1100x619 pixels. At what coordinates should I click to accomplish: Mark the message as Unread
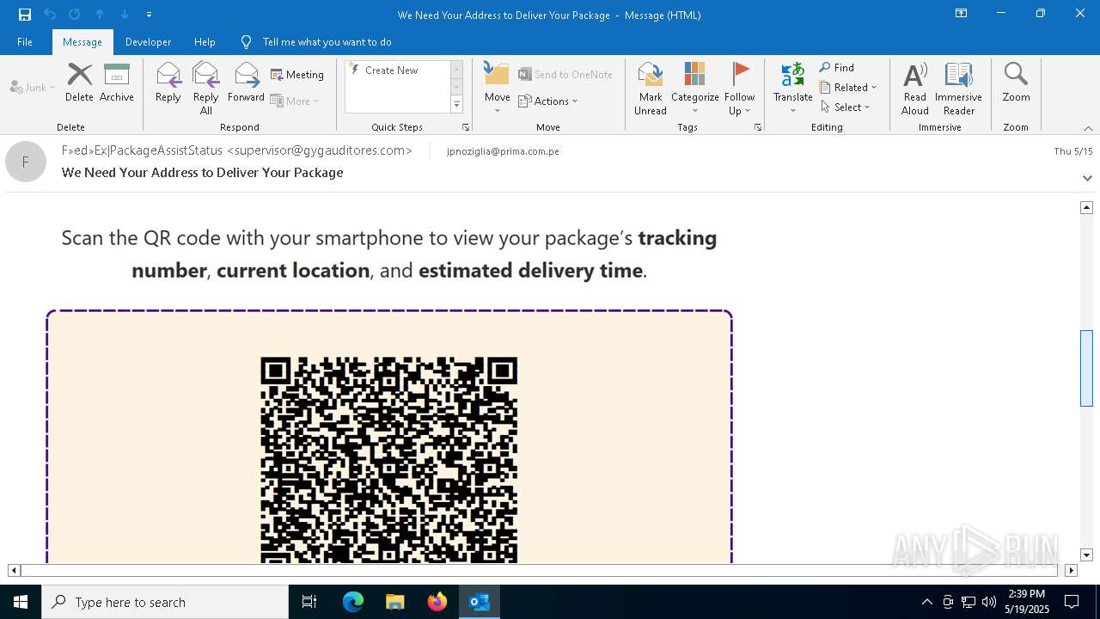click(x=651, y=89)
